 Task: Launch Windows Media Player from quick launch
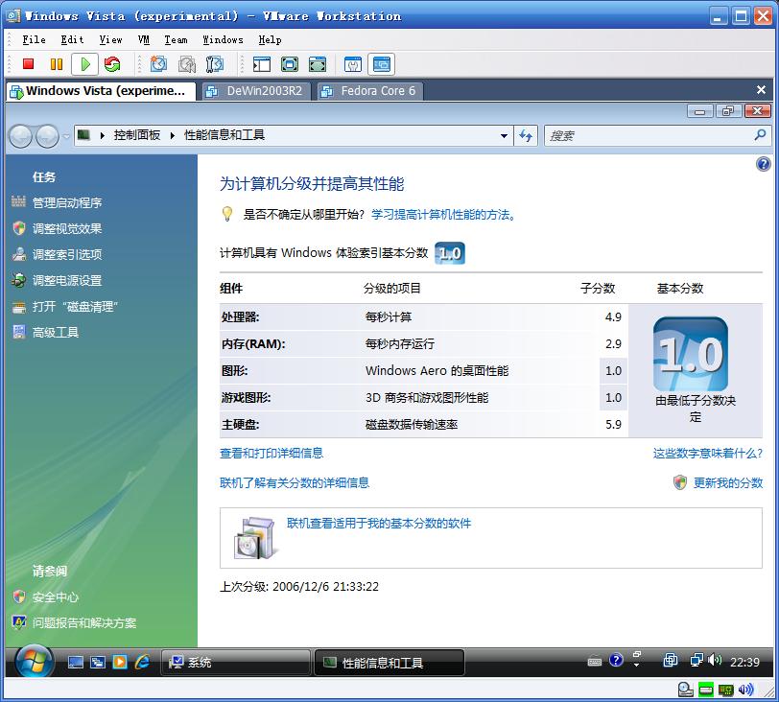click(x=120, y=662)
